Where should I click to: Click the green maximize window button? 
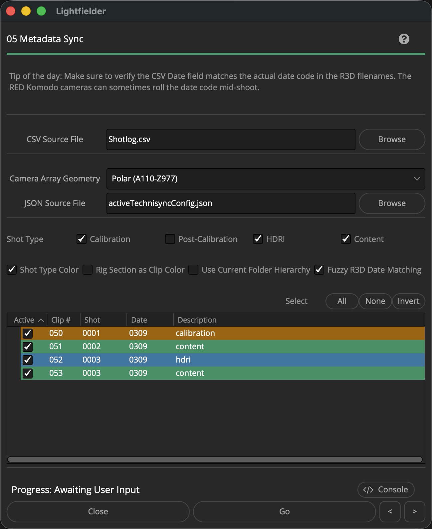pyautogui.click(x=41, y=11)
